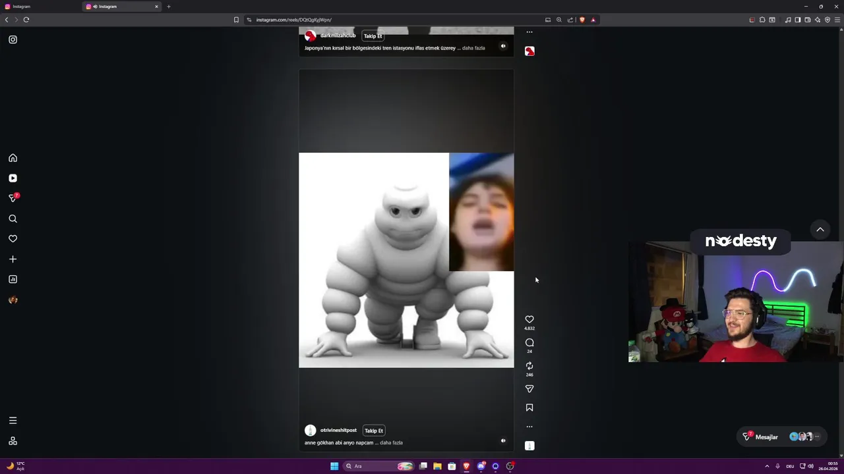The width and height of the screenshot is (844, 474).
Task: Open the Windows Start menu
Action: pyautogui.click(x=334, y=466)
